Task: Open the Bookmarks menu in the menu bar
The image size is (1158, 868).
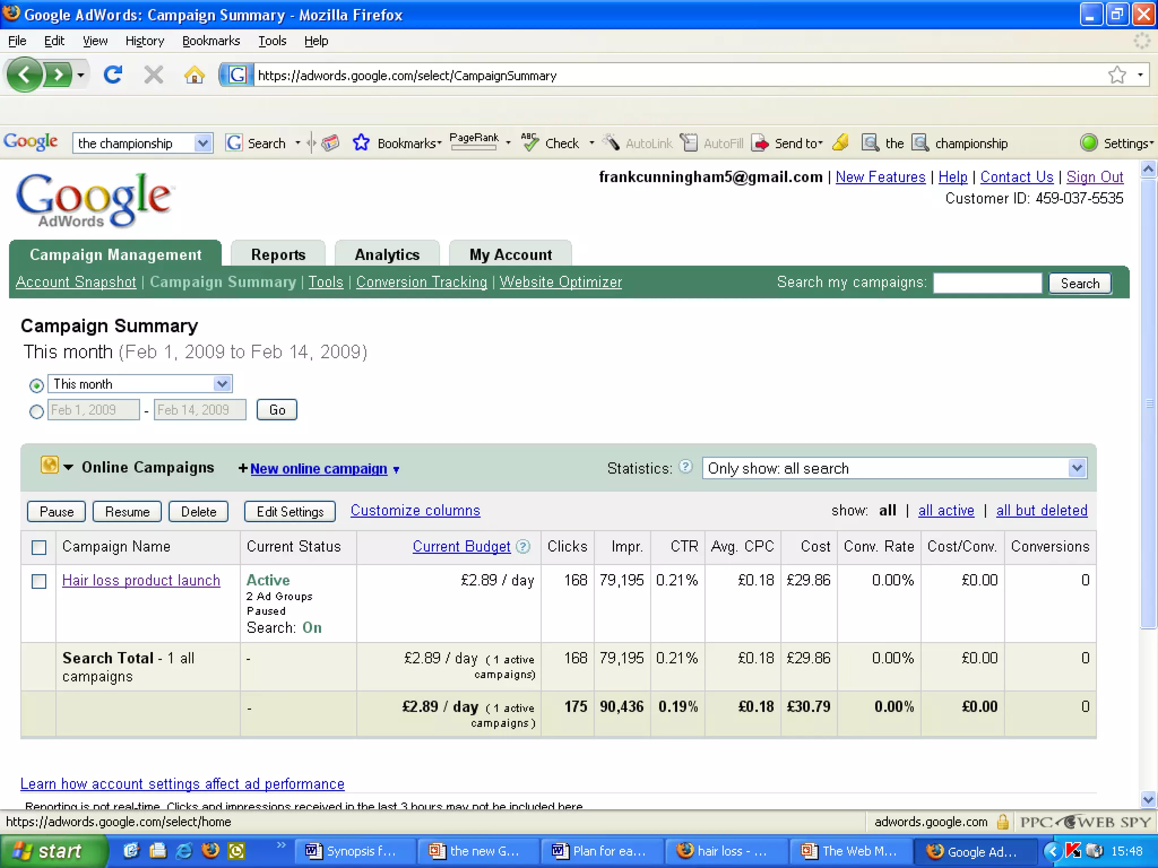Action: (211, 41)
